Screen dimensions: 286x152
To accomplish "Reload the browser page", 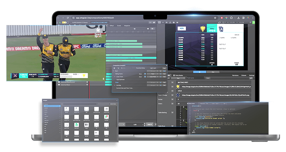I will (x=68, y=18).
